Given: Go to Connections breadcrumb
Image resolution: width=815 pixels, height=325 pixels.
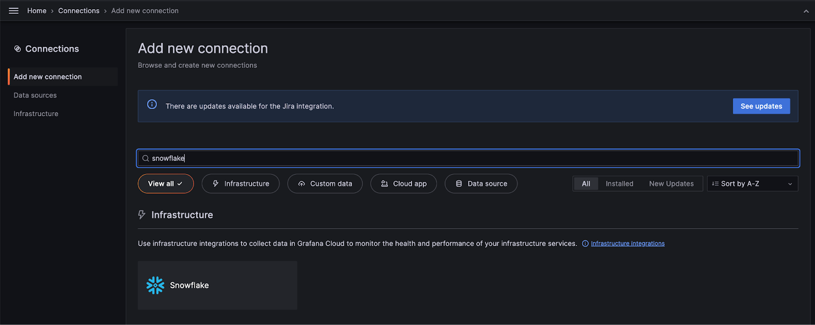Looking at the screenshot, I should point(79,11).
